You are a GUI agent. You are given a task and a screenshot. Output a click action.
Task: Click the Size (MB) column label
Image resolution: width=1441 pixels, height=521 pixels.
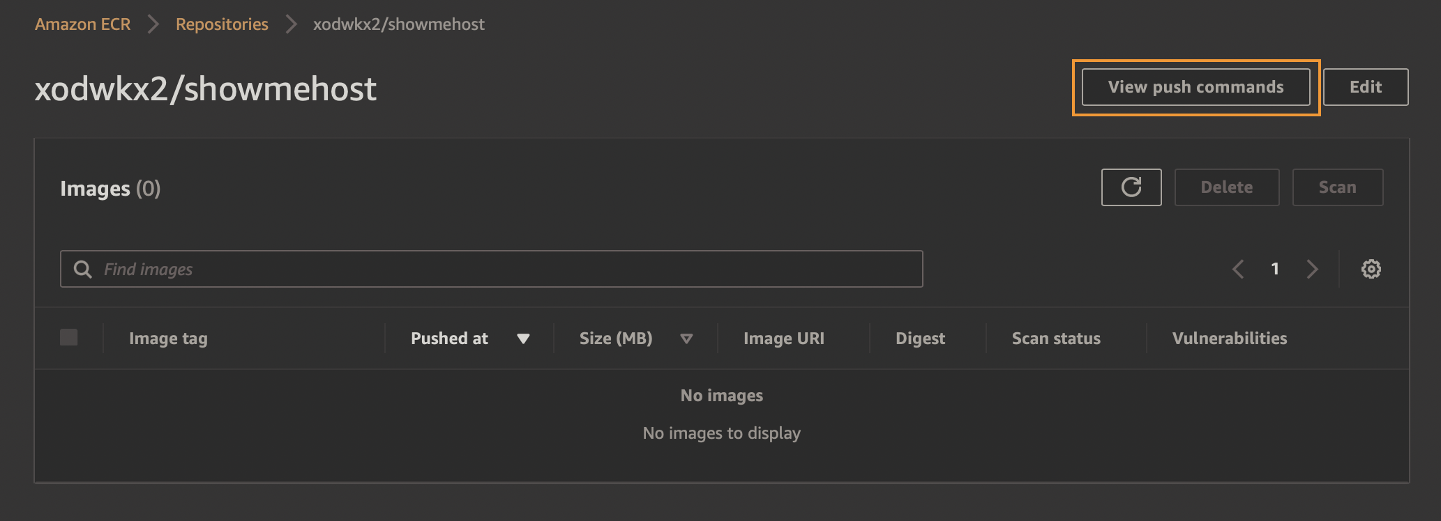pos(616,339)
